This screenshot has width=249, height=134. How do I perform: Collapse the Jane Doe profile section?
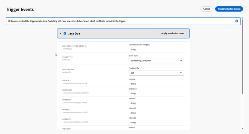(x=60, y=33)
